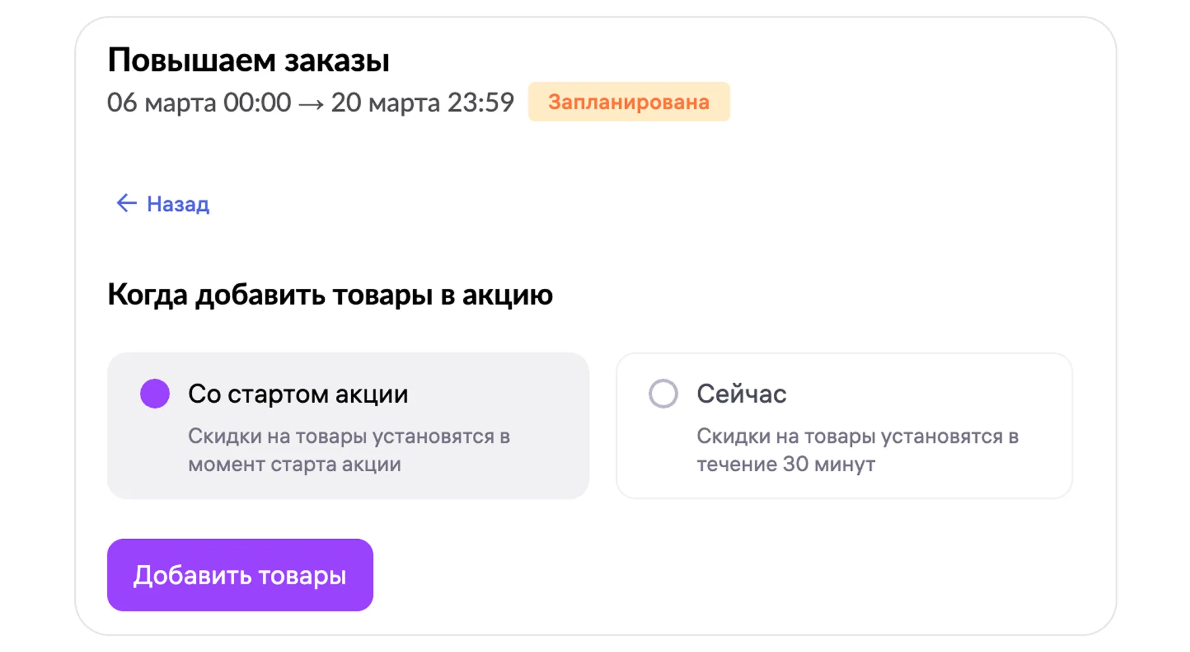Click the "23:59" end time
Image resolution: width=1190 pixels, height=652 pixels.
point(480,103)
